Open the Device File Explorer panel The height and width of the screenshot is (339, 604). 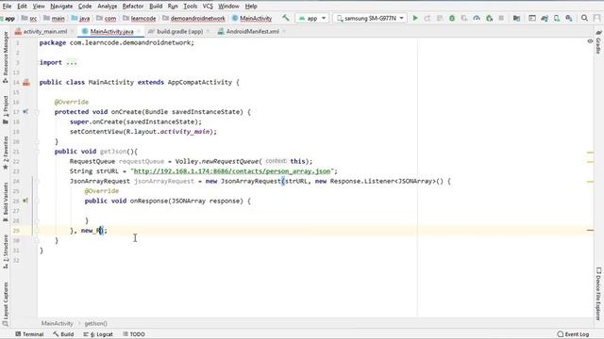(x=598, y=294)
